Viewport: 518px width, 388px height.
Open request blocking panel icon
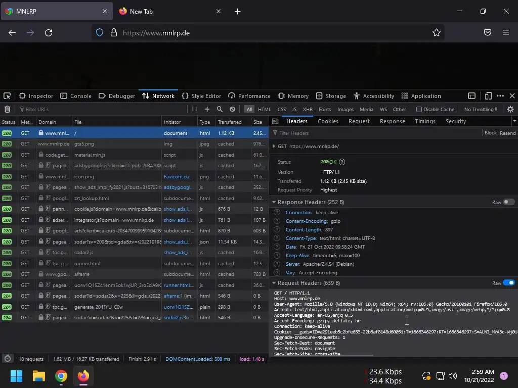click(233, 109)
